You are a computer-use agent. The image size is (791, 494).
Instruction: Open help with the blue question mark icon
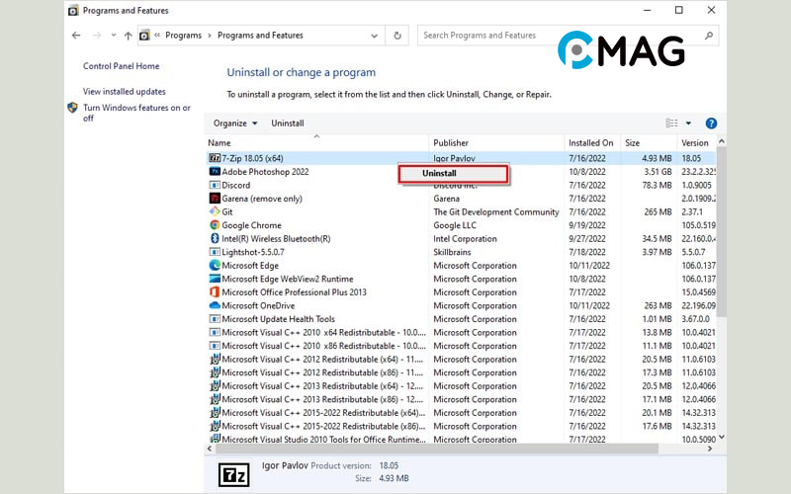tap(711, 123)
